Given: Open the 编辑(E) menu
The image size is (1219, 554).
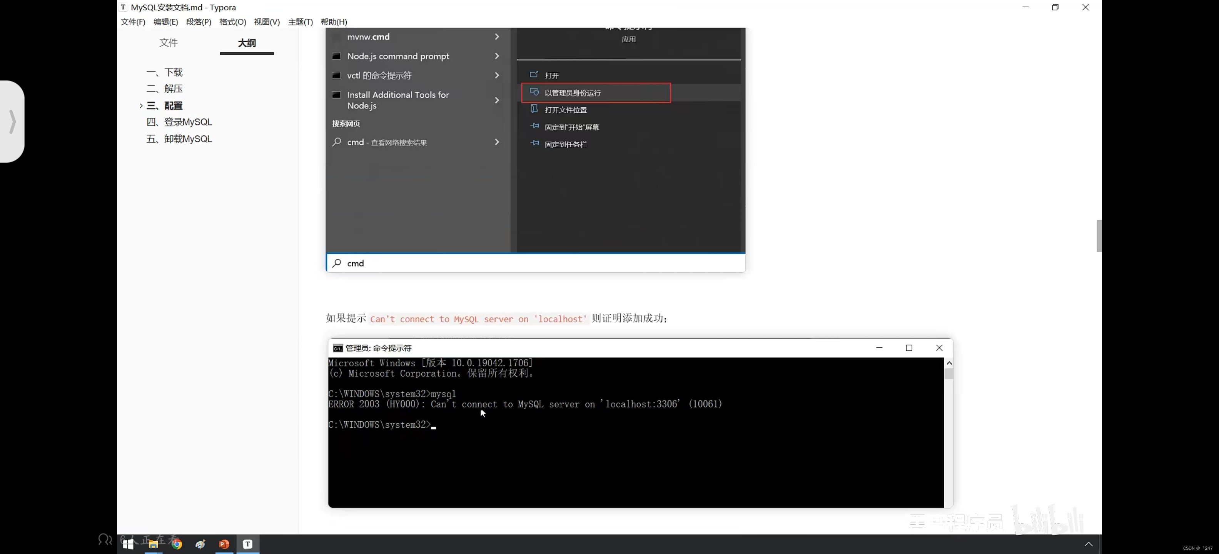Looking at the screenshot, I should tap(165, 22).
